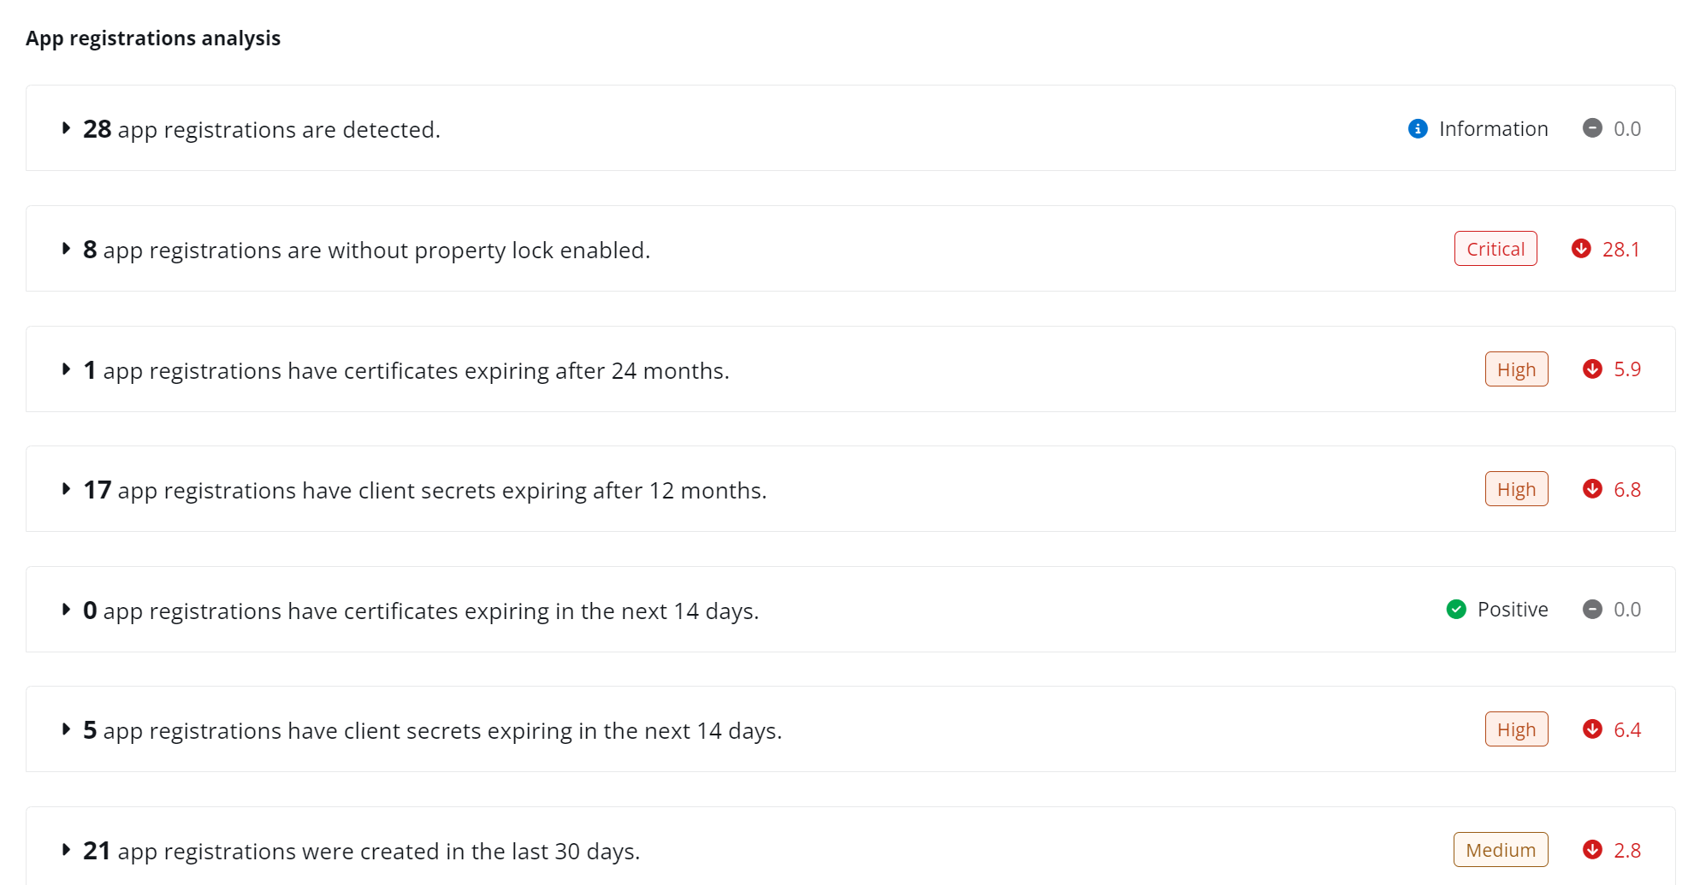Click the gray minus icon showing 0.0 on first row

[1592, 128]
